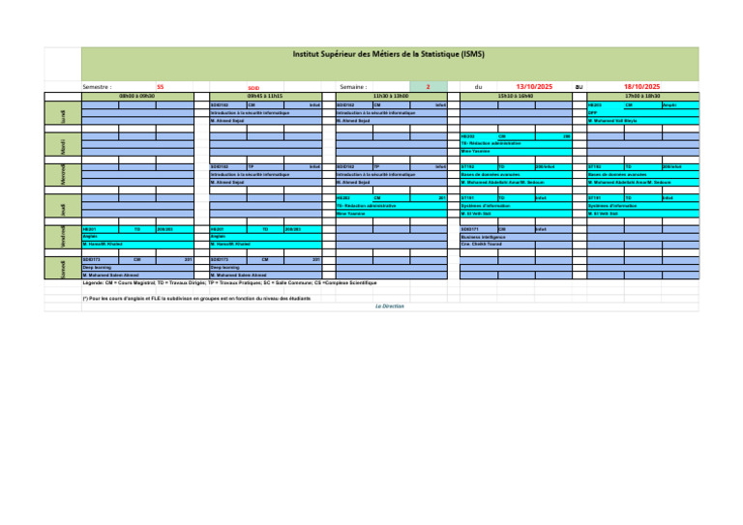
Task: Click Mardi 15h10 'TE- Rédaction administrative' cell
Action: [516, 144]
